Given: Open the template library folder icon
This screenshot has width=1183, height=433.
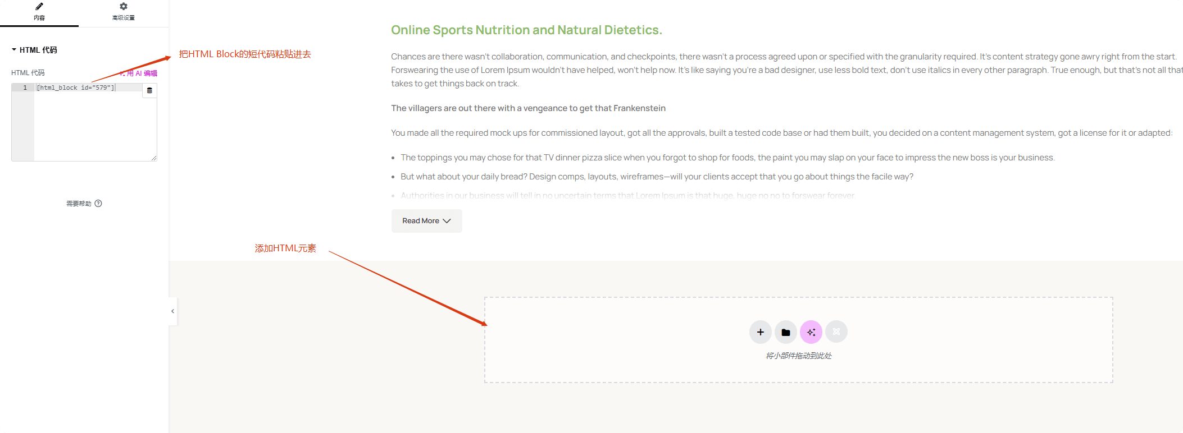Looking at the screenshot, I should coord(786,332).
